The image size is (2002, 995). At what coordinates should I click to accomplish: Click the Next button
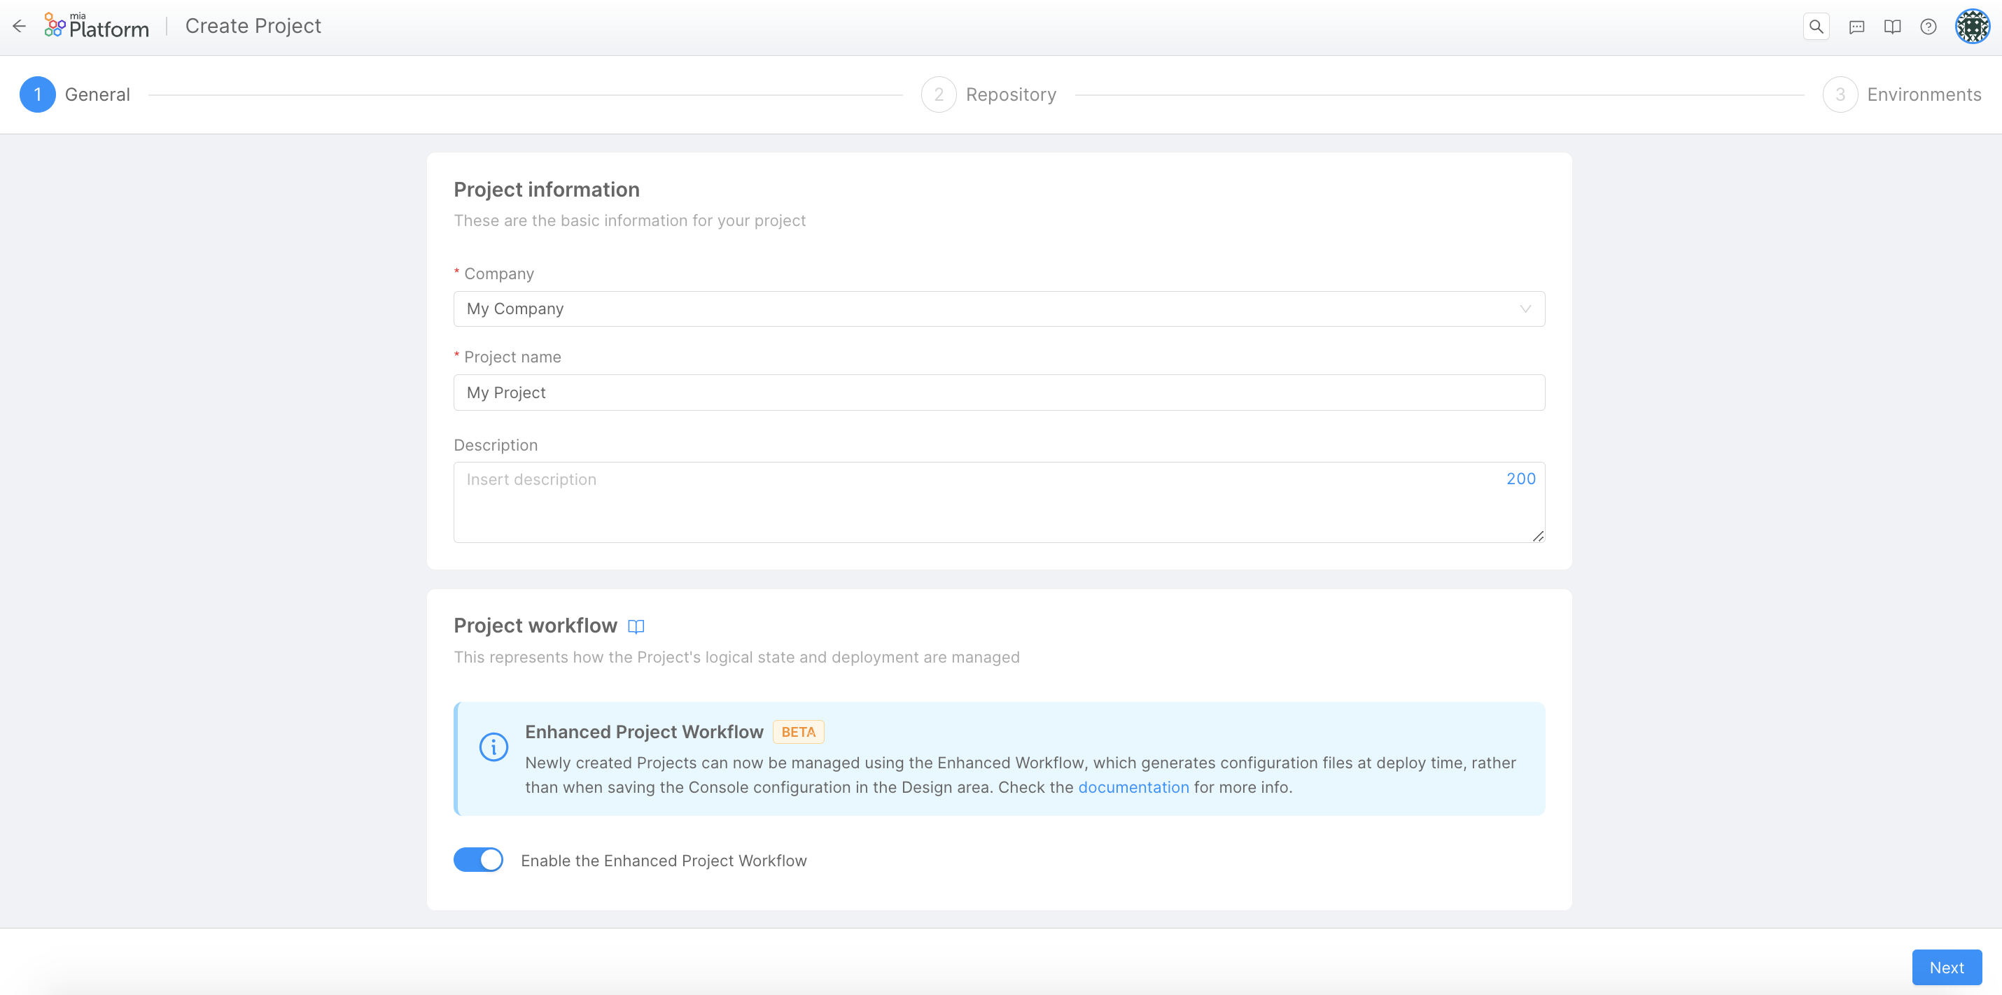coord(1946,967)
